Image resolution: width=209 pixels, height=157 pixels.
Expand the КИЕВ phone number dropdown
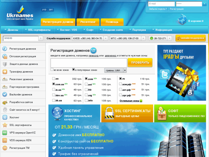pyautogui.click(x=106, y=38)
